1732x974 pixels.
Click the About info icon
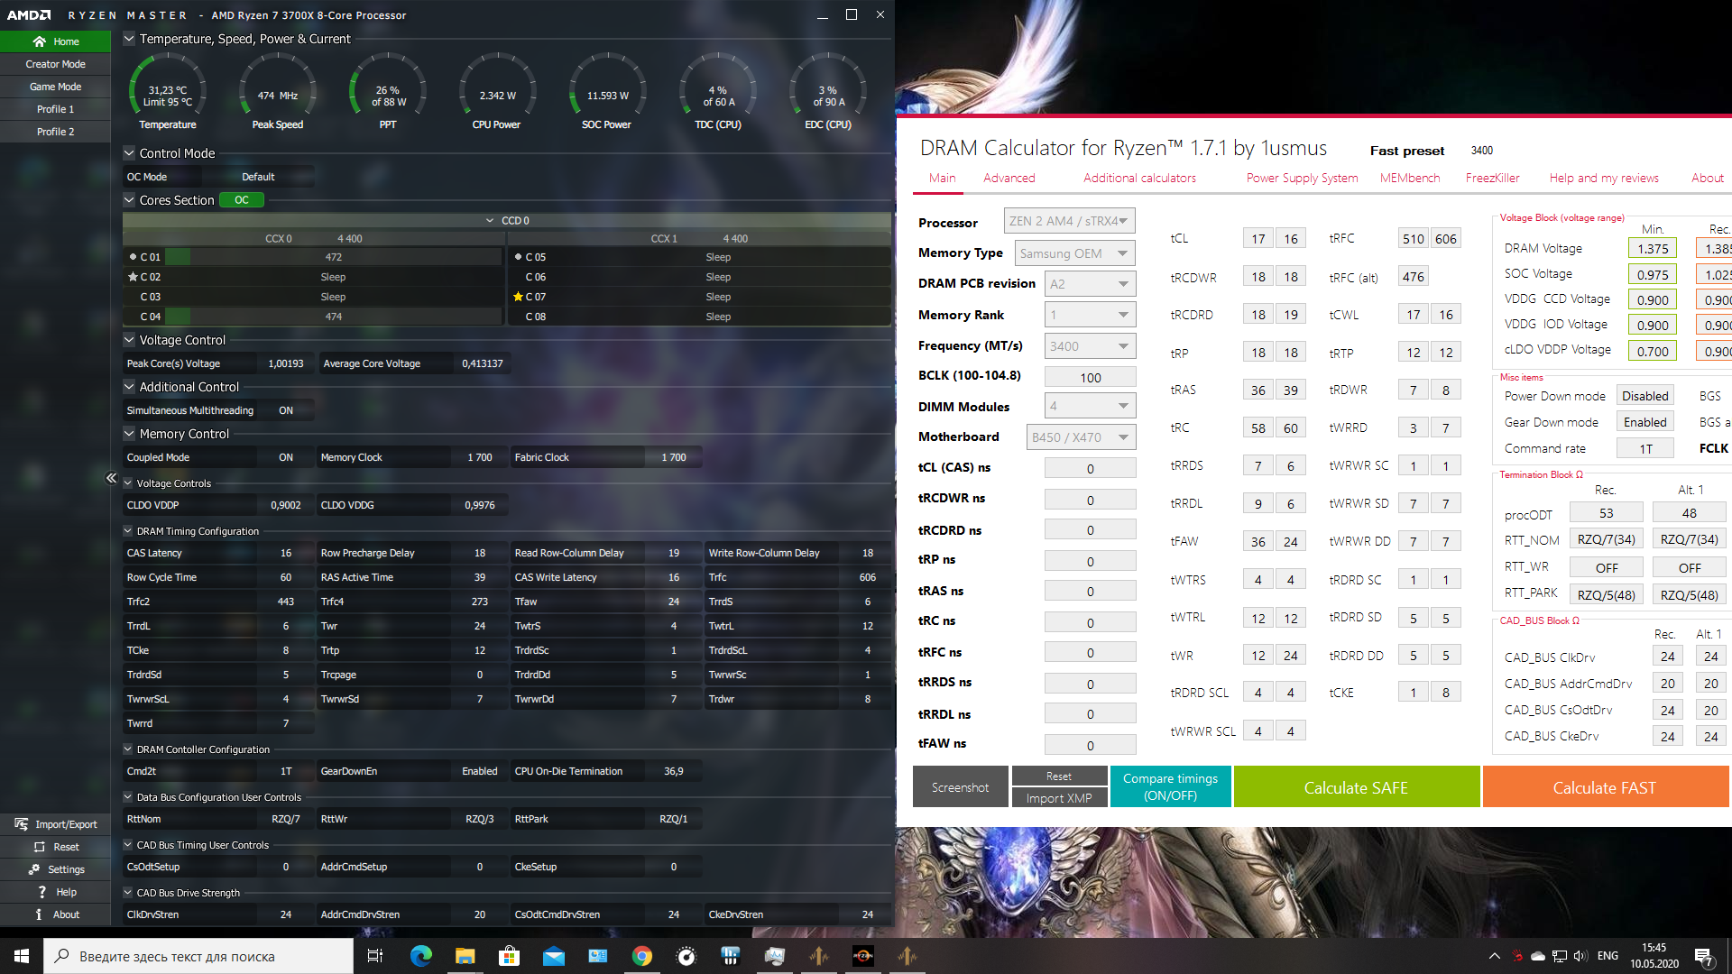39,914
